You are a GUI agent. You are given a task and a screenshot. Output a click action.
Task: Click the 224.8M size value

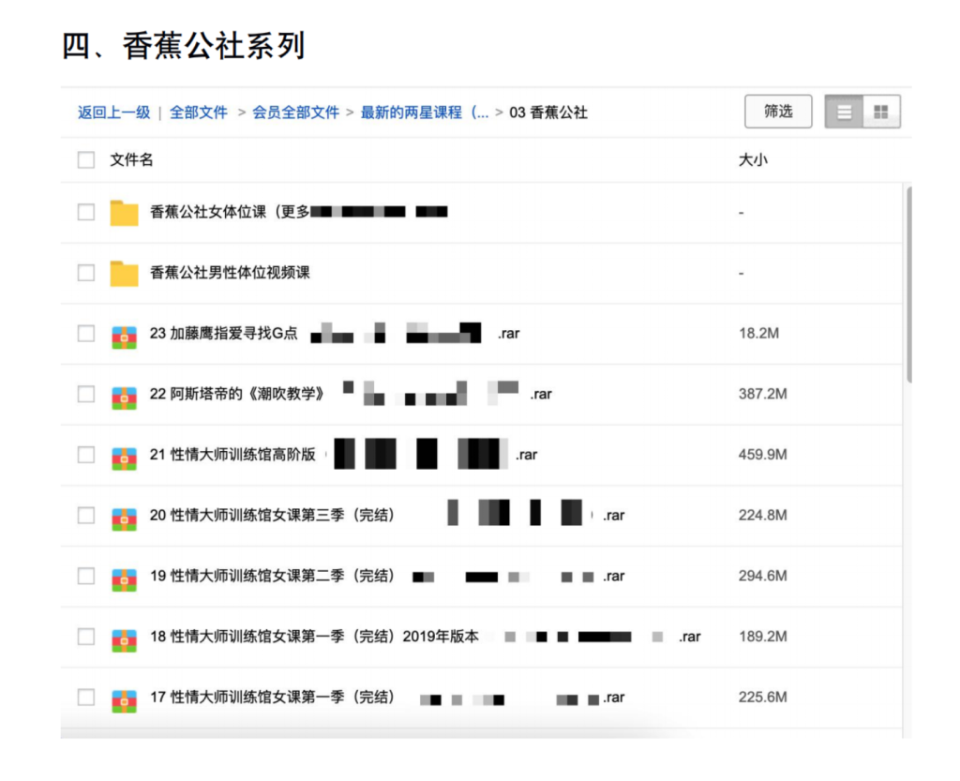point(763,516)
